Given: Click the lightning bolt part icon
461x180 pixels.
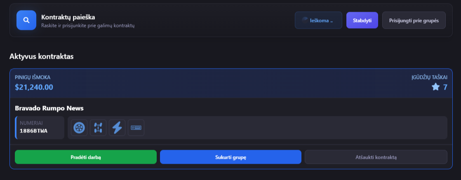Looking at the screenshot, I should click(117, 128).
